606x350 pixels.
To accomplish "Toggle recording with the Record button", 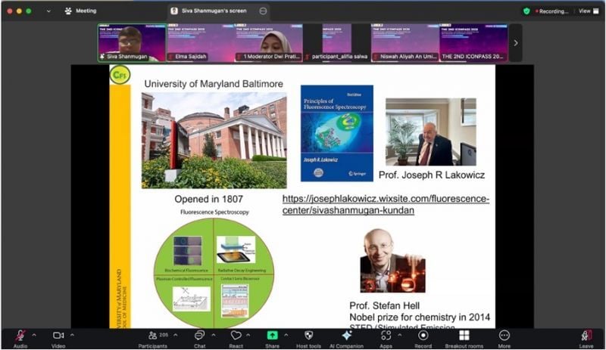I will click(x=423, y=336).
